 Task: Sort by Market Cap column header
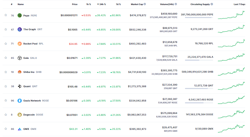pyautogui.click(x=137, y=4)
